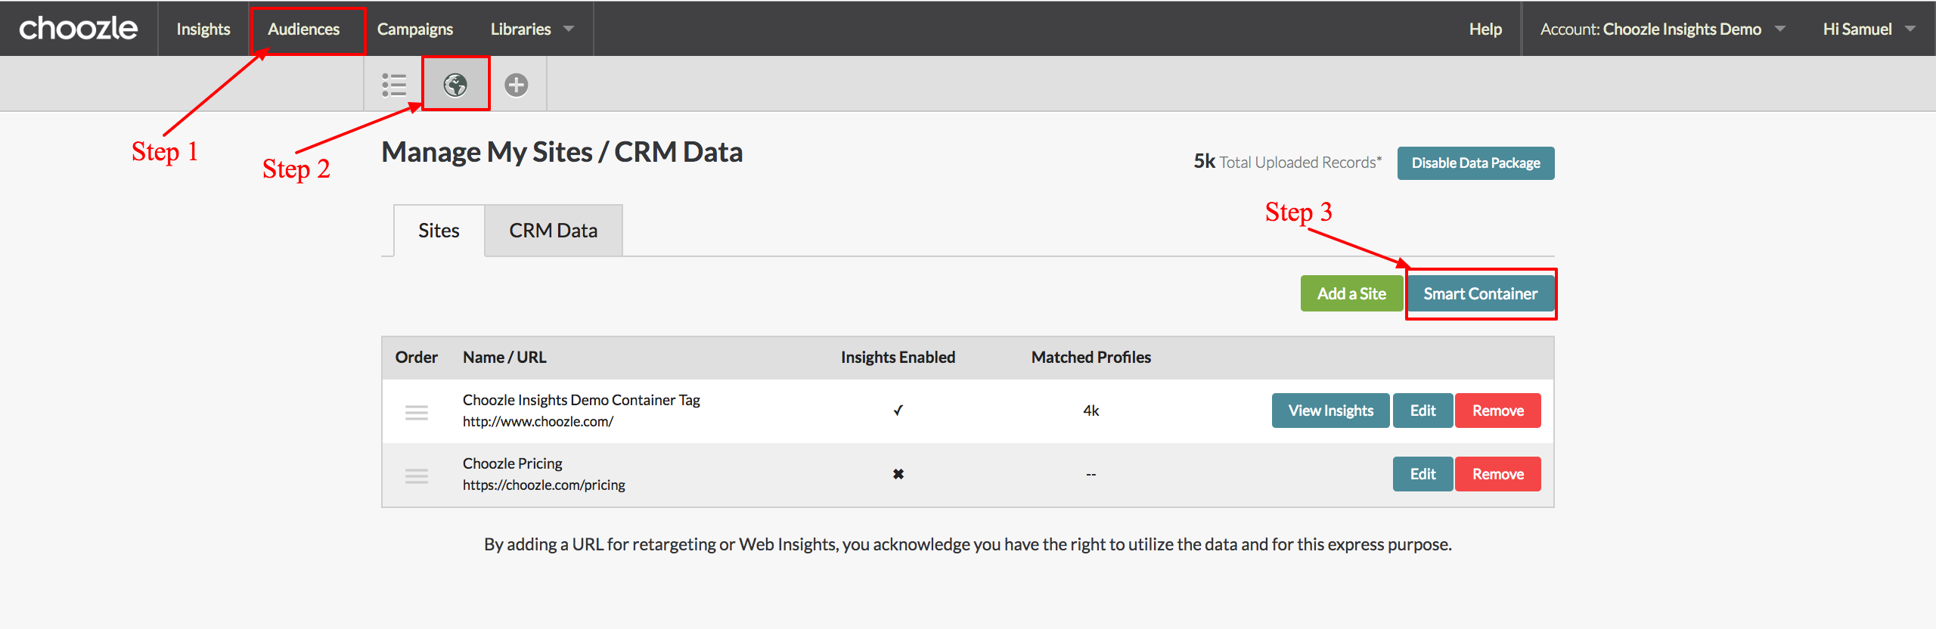The height and width of the screenshot is (629, 1936).
Task: Edit the Choozle Insights Demo Container Tag site
Action: click(1423, 411)
